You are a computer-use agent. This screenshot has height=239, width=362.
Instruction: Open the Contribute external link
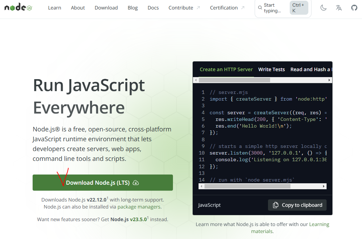point(184,8)
